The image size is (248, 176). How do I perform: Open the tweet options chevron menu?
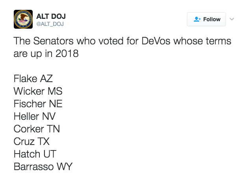tap(232, 19)
